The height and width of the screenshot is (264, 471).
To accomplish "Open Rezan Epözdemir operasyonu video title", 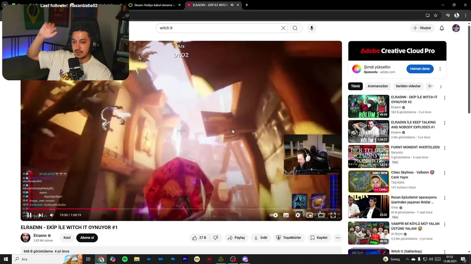I will click(414, 200).
